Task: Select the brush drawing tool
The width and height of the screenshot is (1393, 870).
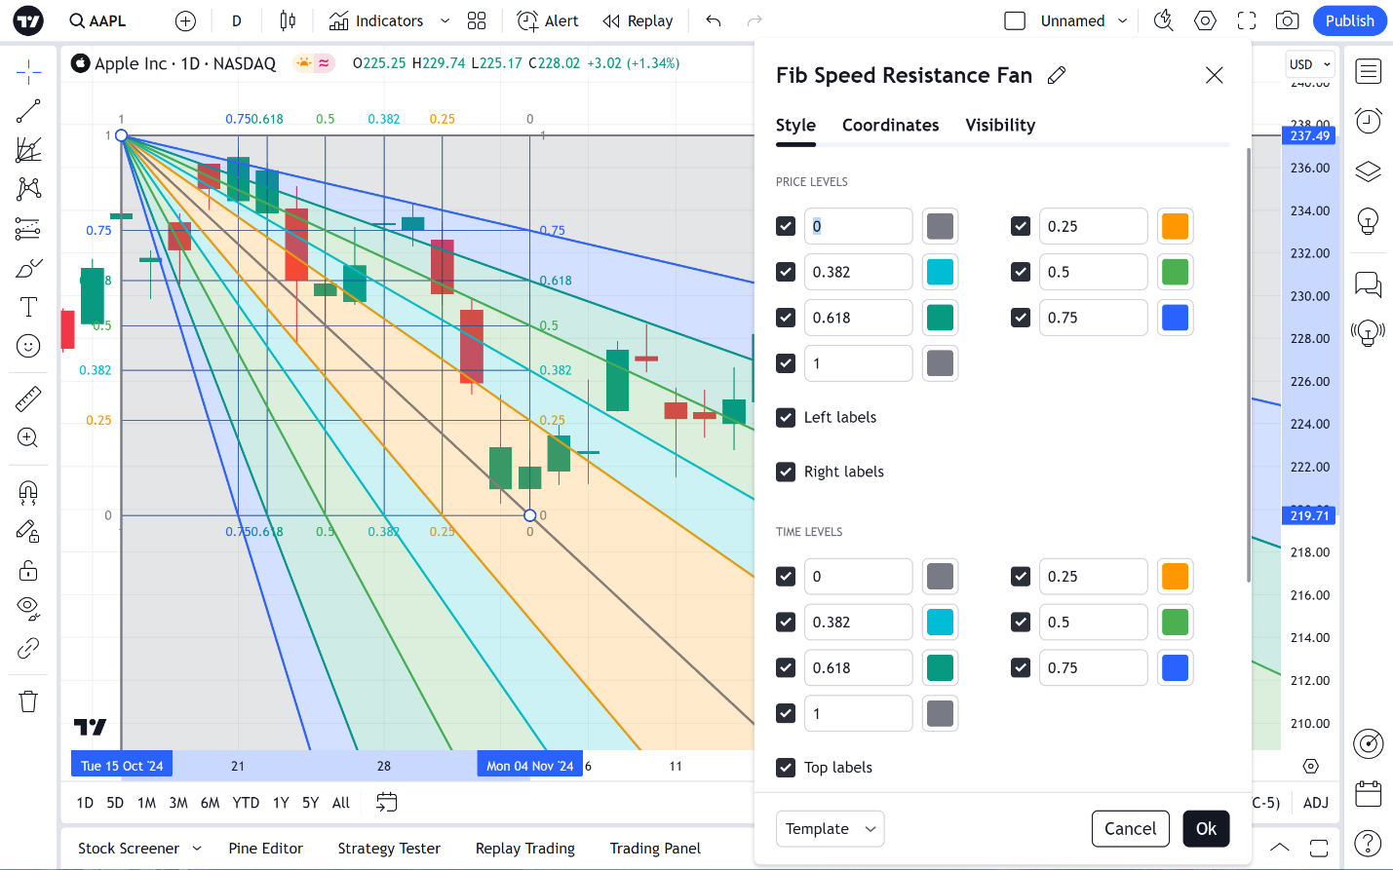Action: [28, 268]
